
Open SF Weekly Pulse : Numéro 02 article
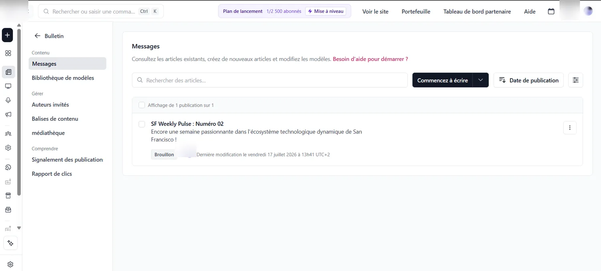click(x=187, y=124)
